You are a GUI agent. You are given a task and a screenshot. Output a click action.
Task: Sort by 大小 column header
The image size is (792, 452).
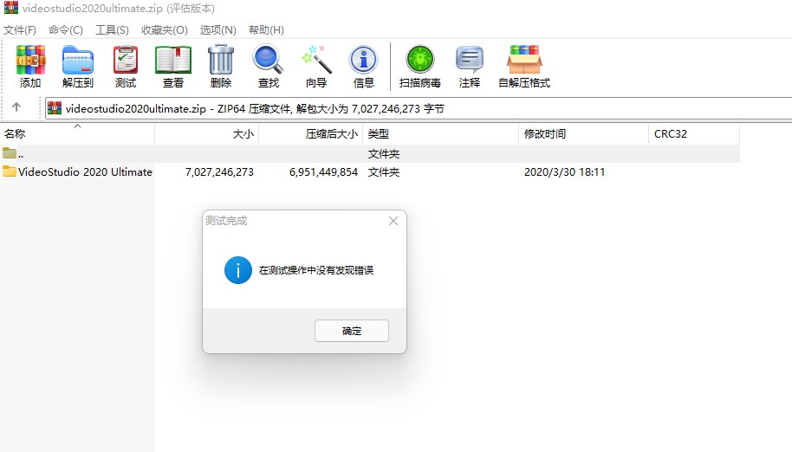[206, 133]
